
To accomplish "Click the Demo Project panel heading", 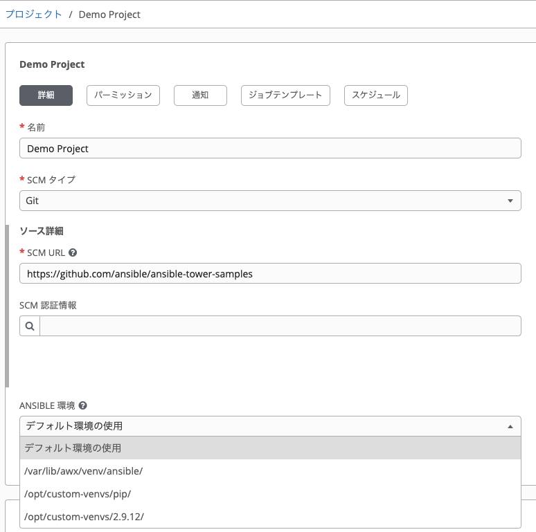I will point(52,64).
